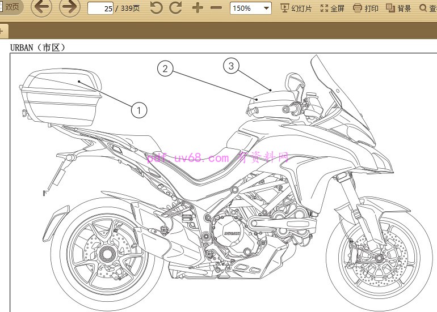The width and height of the screenshot is (437, 312).
Task: Enter fullscreen view (全屏)
Action: (x=333, y=8)
